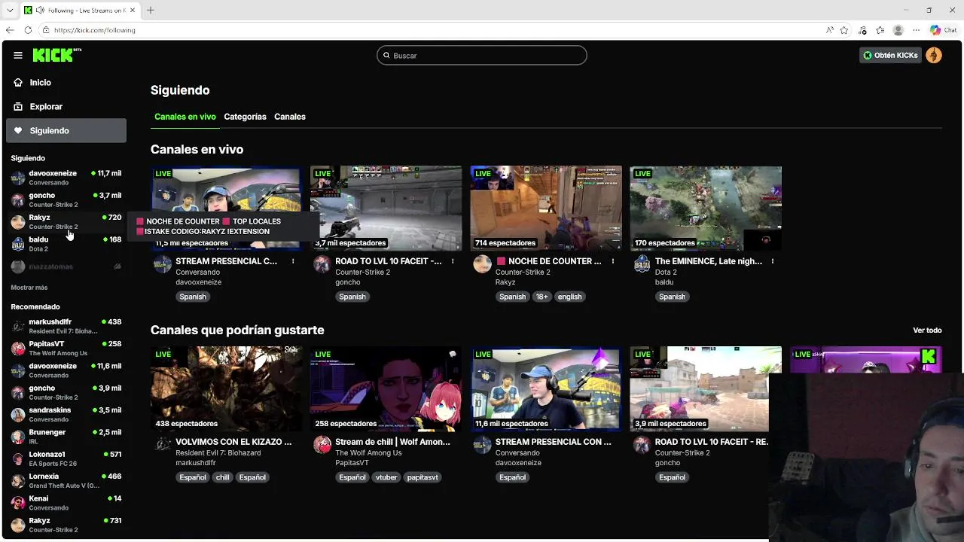Open three-dot options for STREAM PRESENCIAL C... card

pos(293,261)
